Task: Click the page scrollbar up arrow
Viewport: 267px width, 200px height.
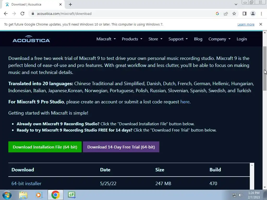Action: 265,33
